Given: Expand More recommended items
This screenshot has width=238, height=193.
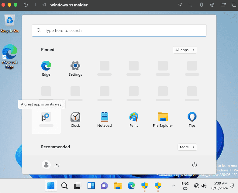Looking at the screenshot, I should click(187, 147).
